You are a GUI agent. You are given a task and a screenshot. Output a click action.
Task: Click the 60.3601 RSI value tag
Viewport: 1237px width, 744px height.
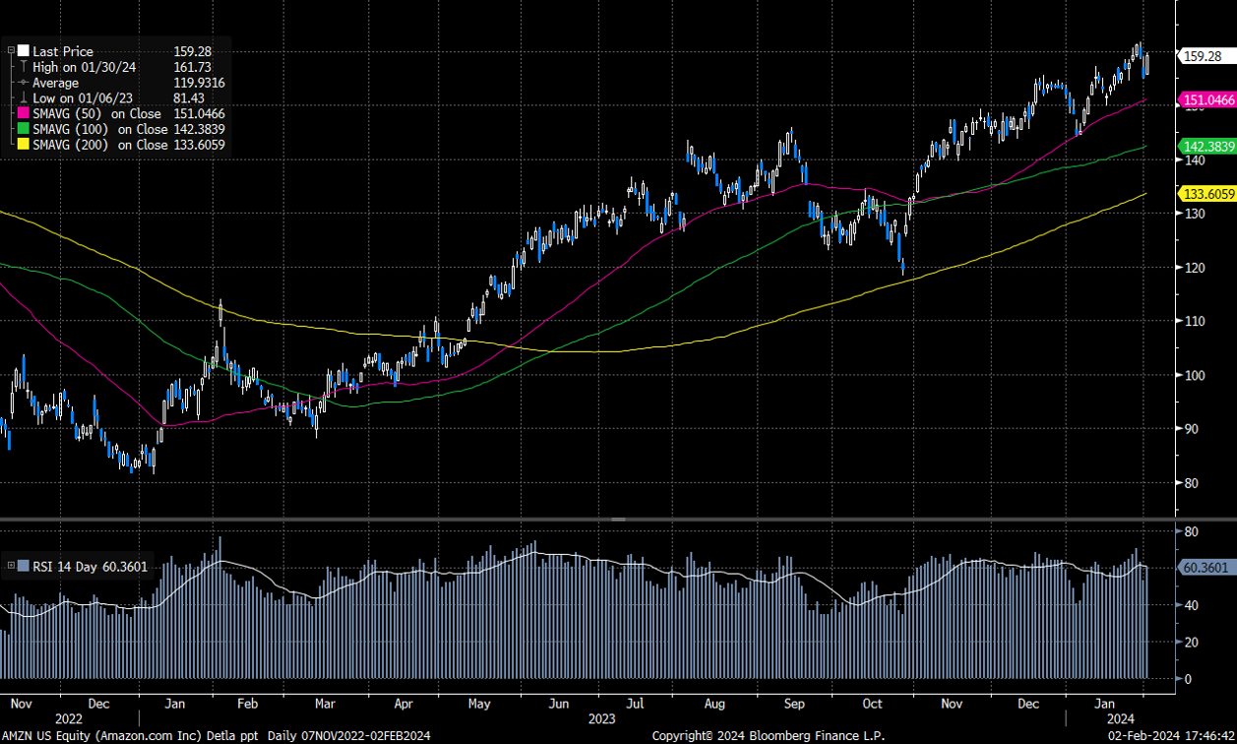tap(1207, 567)
